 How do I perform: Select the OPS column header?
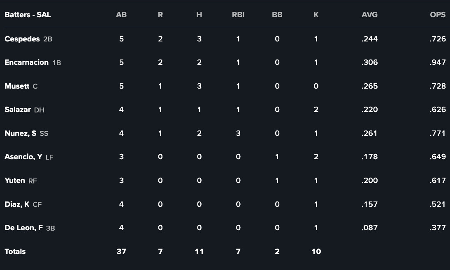click(x=438, y=15)
